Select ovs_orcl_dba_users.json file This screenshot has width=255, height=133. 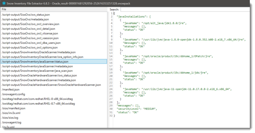tap(31, 43)
